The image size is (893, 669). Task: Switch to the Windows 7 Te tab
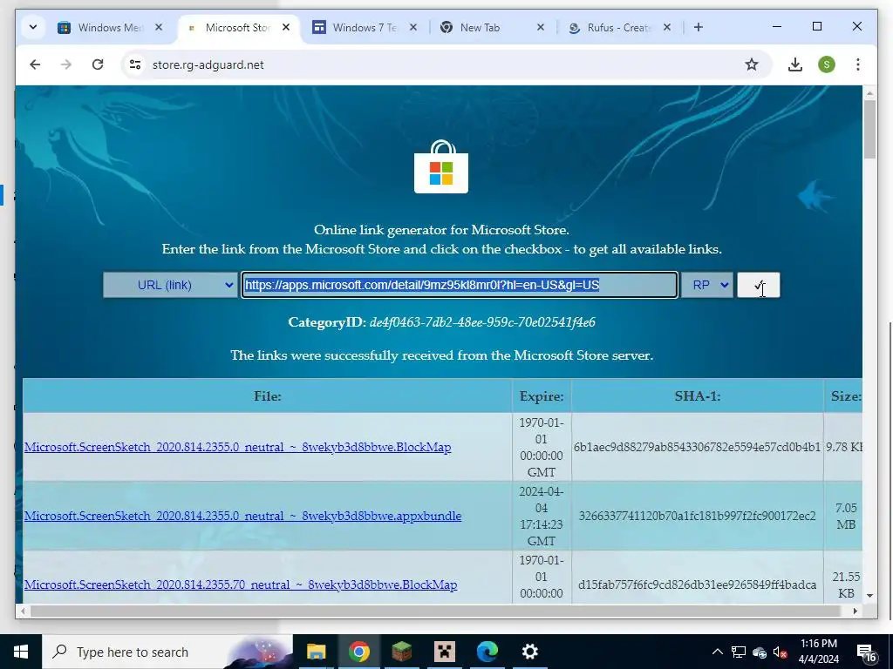(365, 27)
